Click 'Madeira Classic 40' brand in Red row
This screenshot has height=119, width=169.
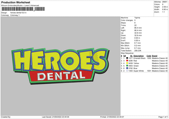pyautogui.click(x=160, y=61)
